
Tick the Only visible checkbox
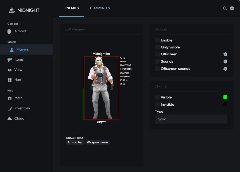point(157,47)
